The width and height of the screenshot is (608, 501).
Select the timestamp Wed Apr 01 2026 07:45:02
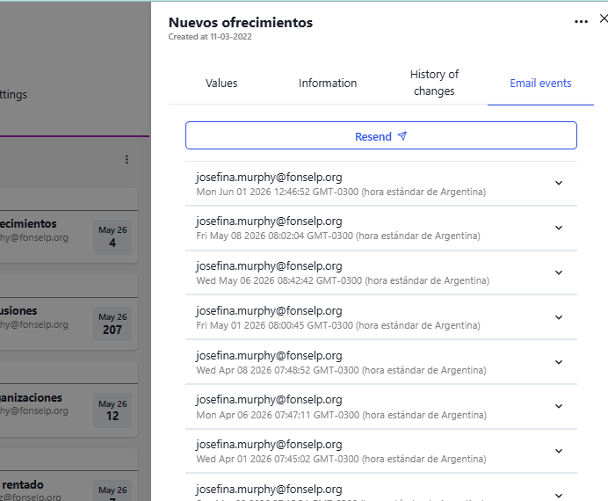tap(341, 459)
